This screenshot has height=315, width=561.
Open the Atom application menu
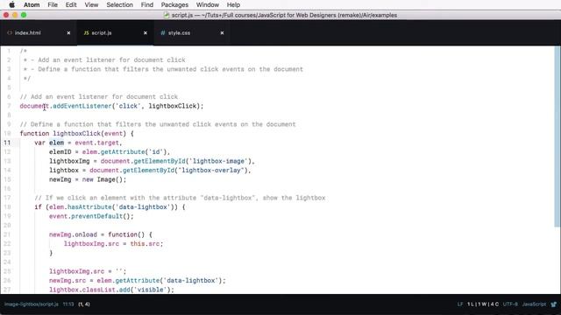(32, 4)
